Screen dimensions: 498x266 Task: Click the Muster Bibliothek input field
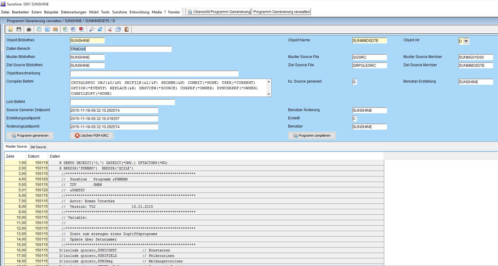[x=87, y=57]
